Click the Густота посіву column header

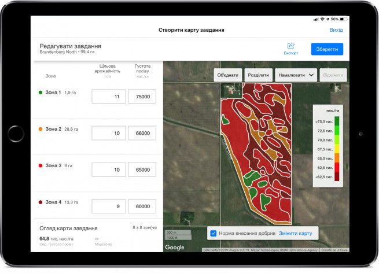tap(142, 69)
